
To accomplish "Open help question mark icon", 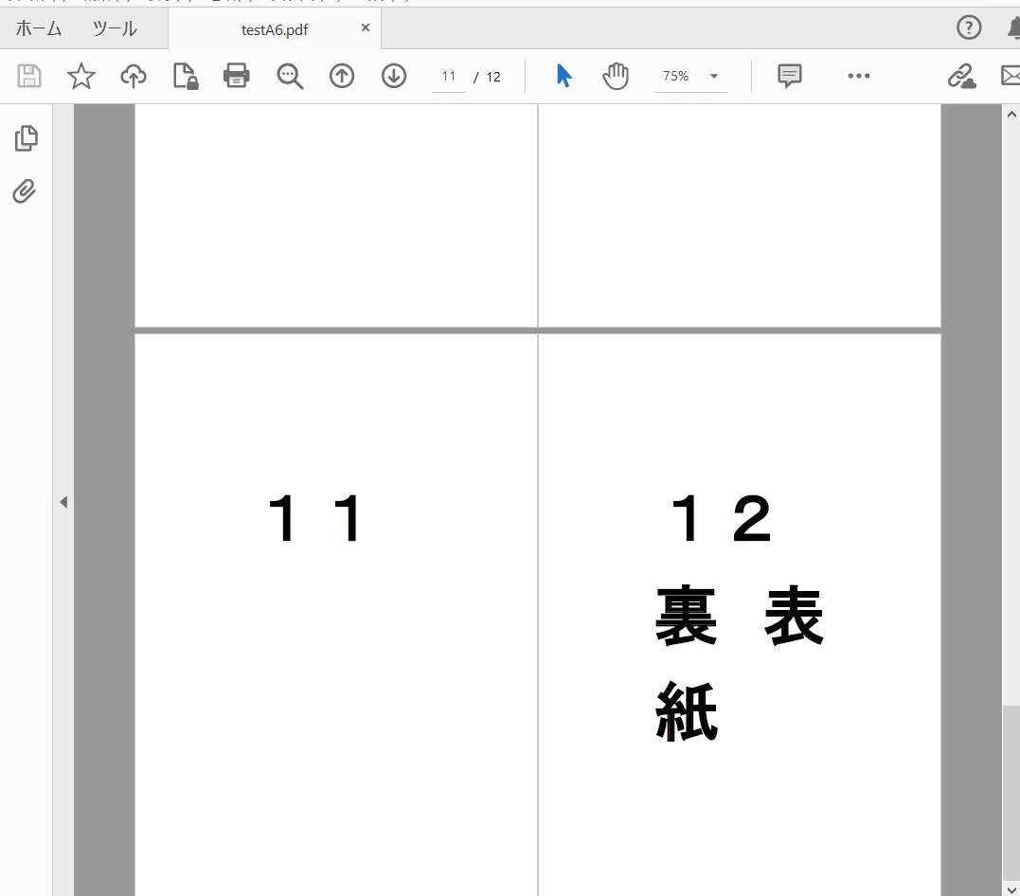I will [969, 27].
